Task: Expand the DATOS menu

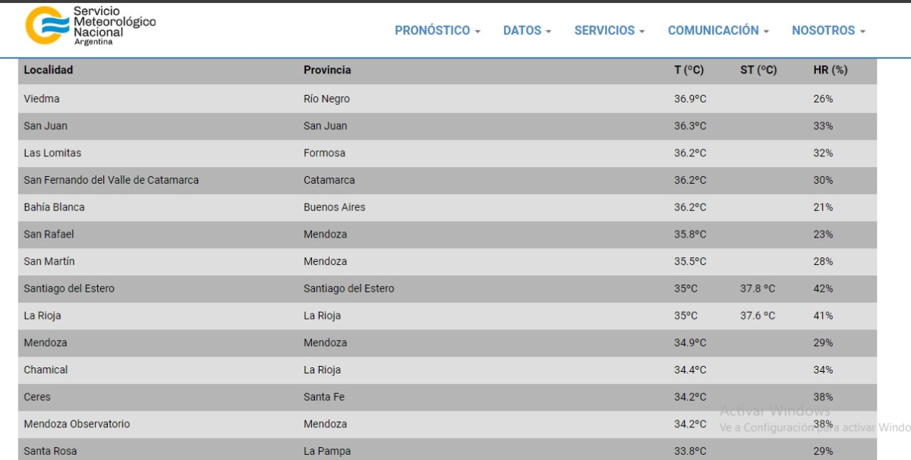Action: (x=527, y=30)
